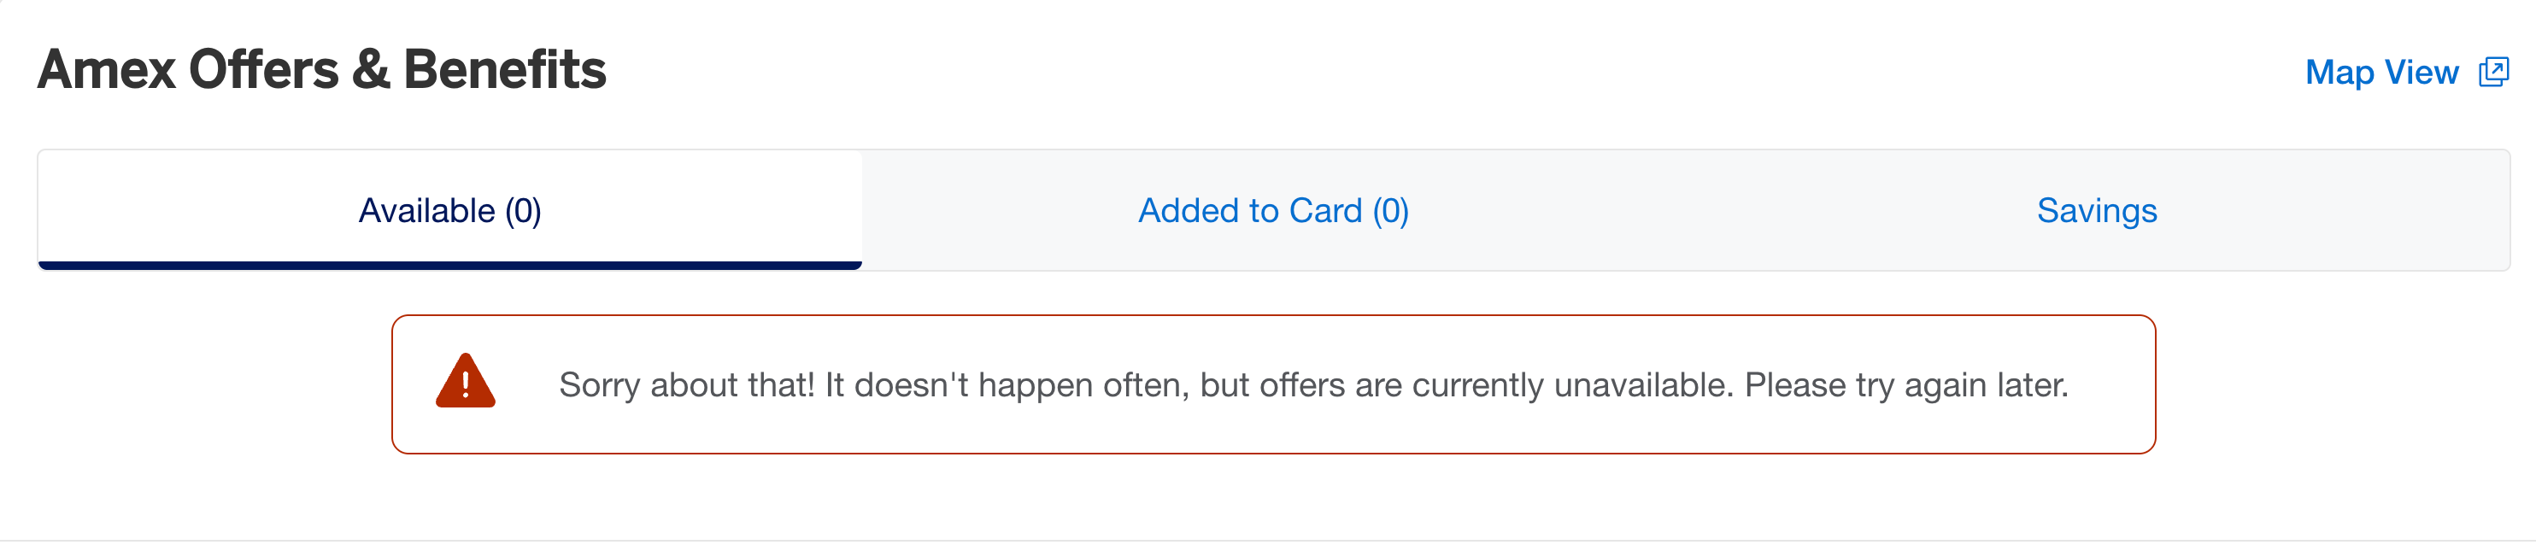Click the offers unavailable error message text
This screenshot has width=2536, height=545.
(1312, 384)
